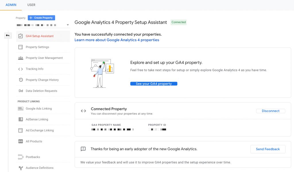Click the Tracking Info code icon
294x172 pixels.
21,69
